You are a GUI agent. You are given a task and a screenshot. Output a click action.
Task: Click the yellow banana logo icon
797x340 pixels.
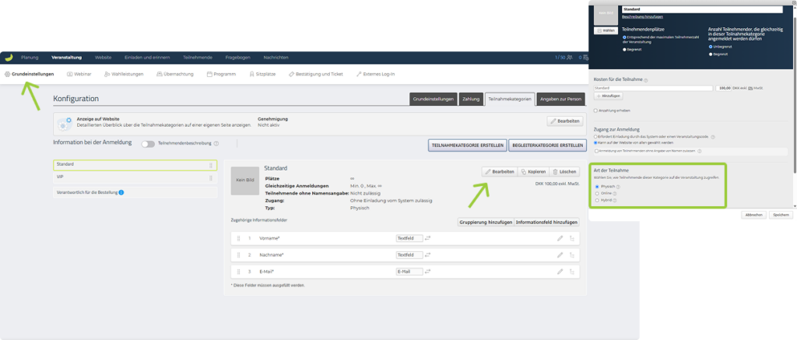tap(9, 58)
